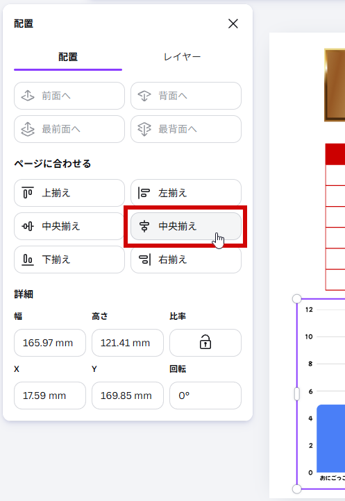345x501 pixels.
Task: Edit the Y field showing 169.85 mm
Action: click(128, 396)
